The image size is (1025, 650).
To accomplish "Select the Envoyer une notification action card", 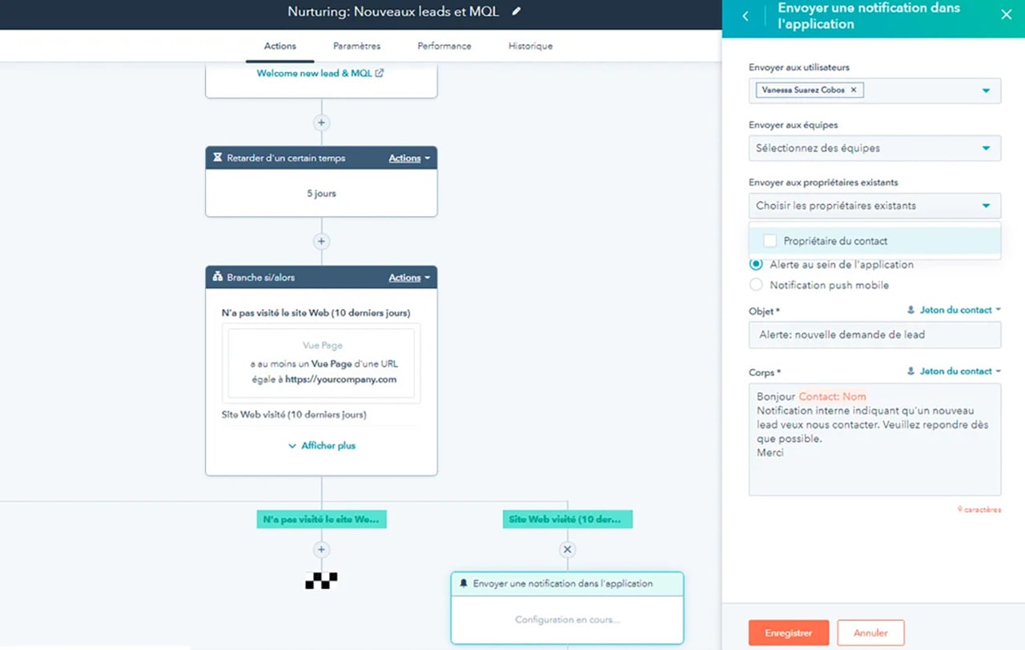I will [567, 608].
